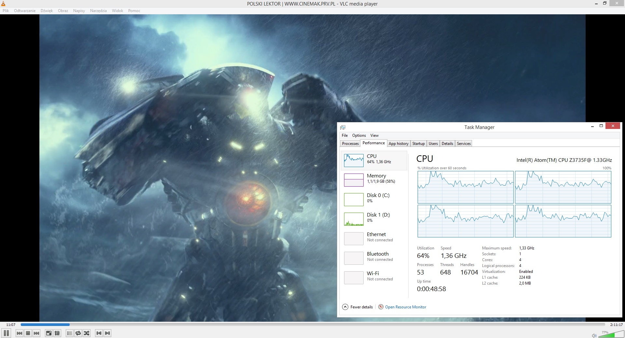Show the VLC playlist

[69, 333]
